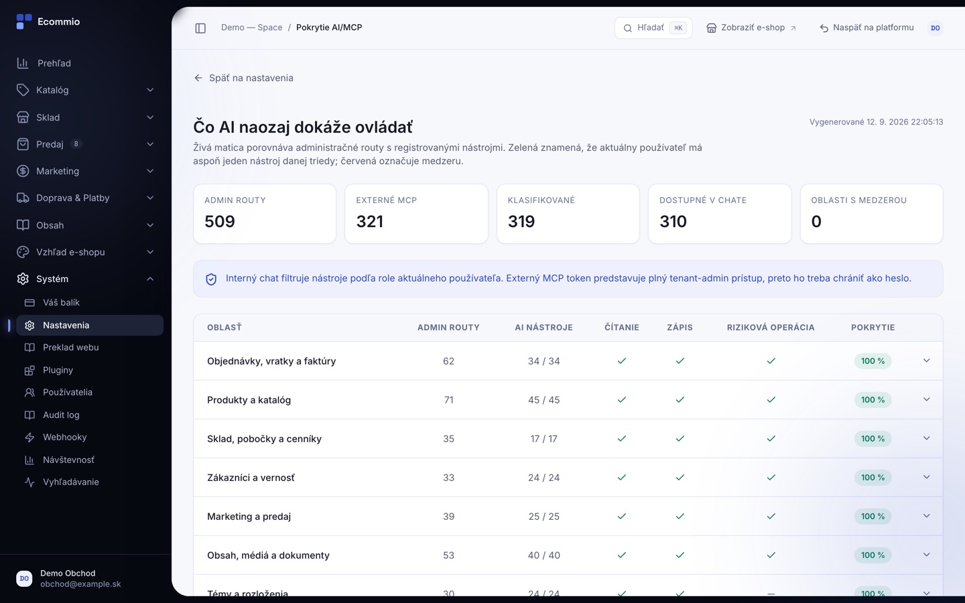Expand the Produkty a katalóg row
The width and height of the screenshot is (965, 603).
[x=926, y=399]
